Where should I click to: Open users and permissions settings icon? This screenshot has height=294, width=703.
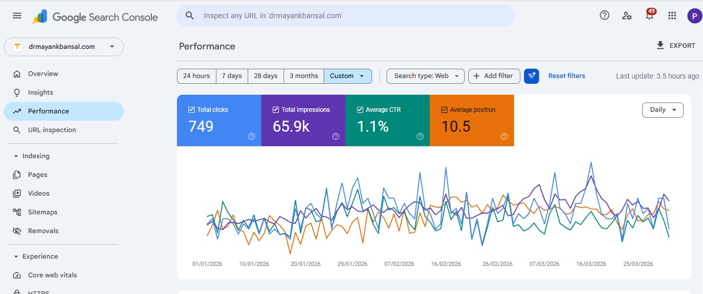(627, 16)
